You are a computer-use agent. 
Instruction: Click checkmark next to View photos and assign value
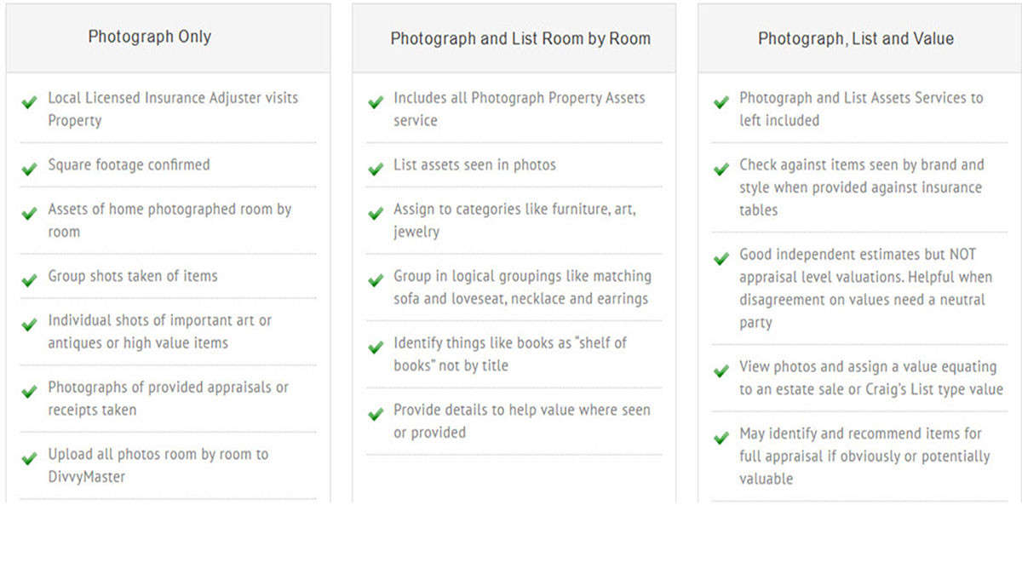click(721, 371)
